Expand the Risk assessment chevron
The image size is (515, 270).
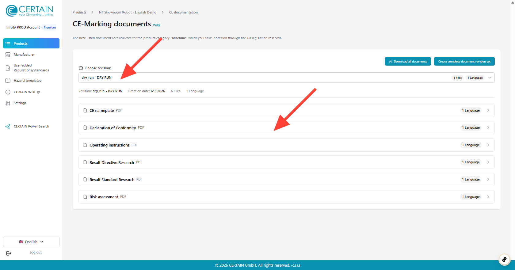pos(488,197)
